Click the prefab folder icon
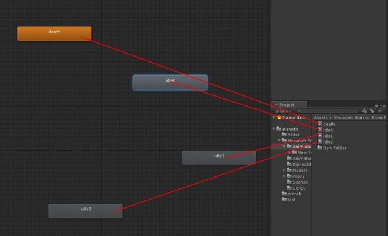This screenshot has width=388, height=236. [284, 194]
